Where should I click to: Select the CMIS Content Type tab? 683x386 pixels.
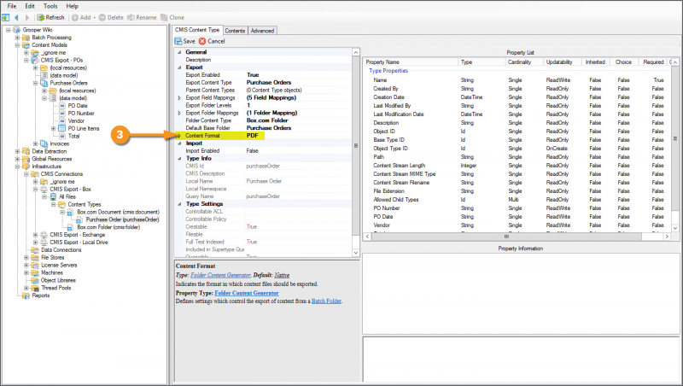coord(197,30)
